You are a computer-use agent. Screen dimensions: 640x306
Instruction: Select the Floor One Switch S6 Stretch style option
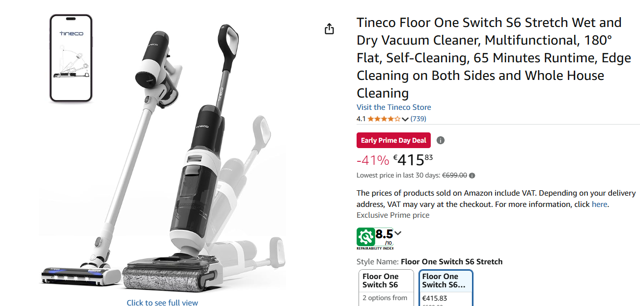click(x=446, y=288)
